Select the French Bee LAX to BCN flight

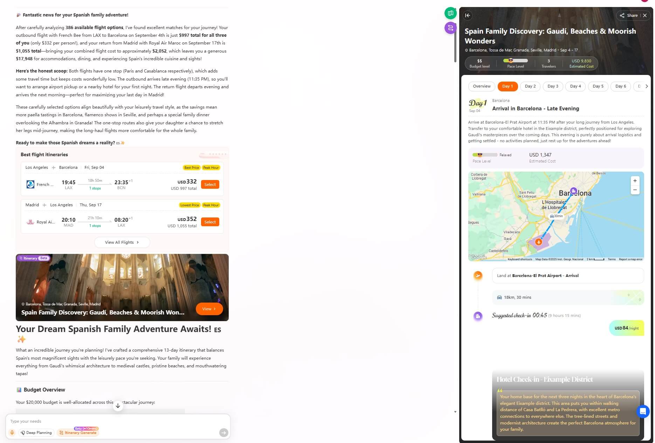pos(210,185)
